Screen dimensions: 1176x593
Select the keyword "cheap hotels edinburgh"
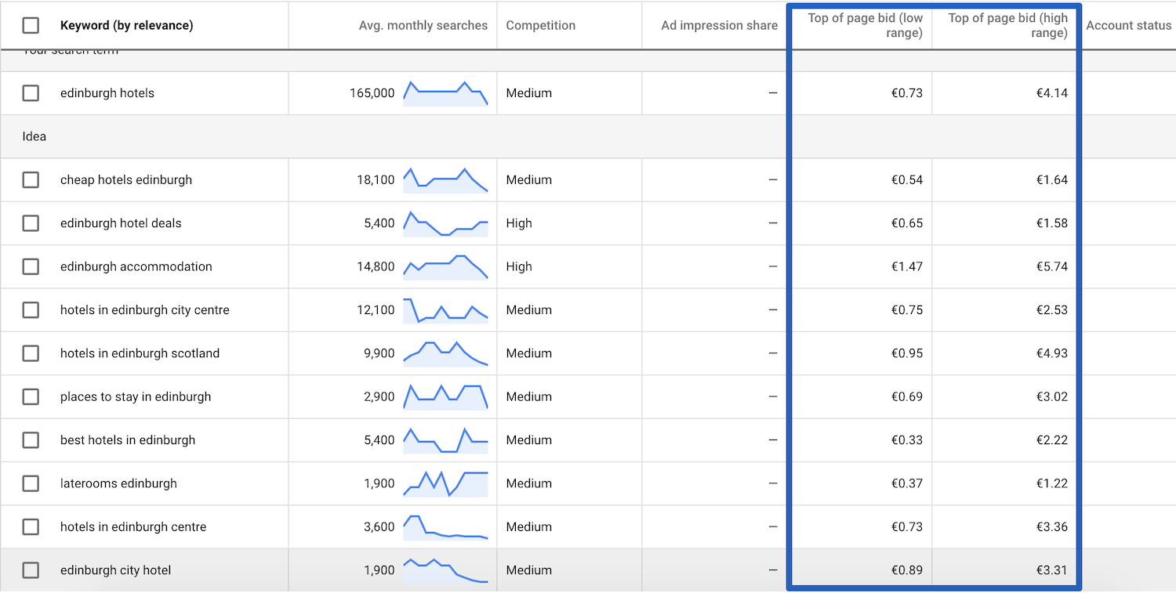pos(126,180)
